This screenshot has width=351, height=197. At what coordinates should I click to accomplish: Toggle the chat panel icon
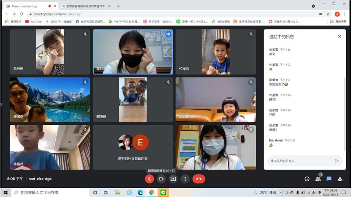coord(329,179)
